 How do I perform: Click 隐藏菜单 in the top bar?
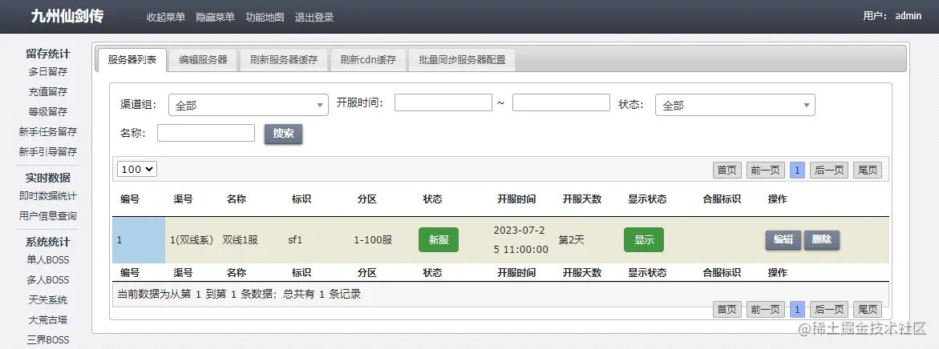tap(215, 18)
